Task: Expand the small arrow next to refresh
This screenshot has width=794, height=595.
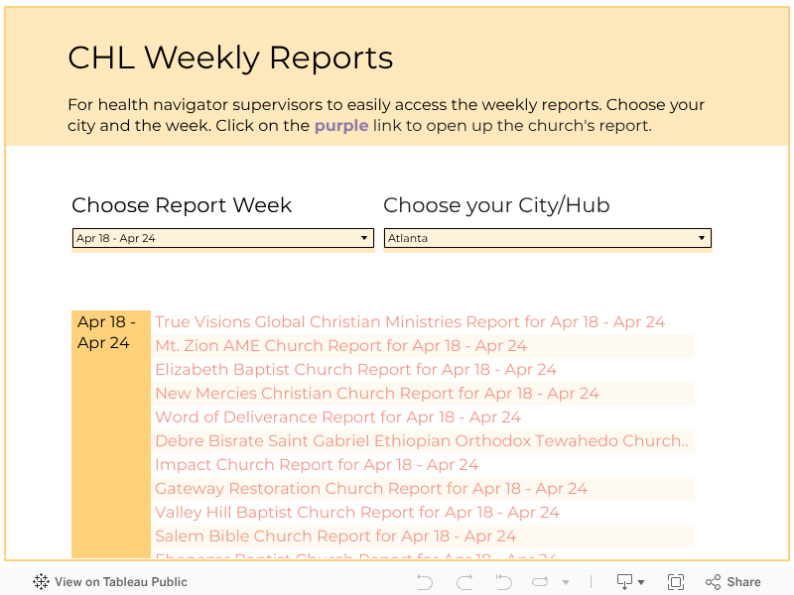Action: [x=566, y=583]
